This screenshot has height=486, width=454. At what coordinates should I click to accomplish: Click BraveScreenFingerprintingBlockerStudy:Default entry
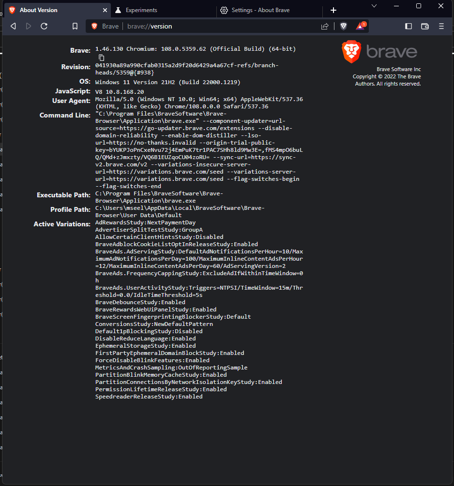(x=173, y=317)
